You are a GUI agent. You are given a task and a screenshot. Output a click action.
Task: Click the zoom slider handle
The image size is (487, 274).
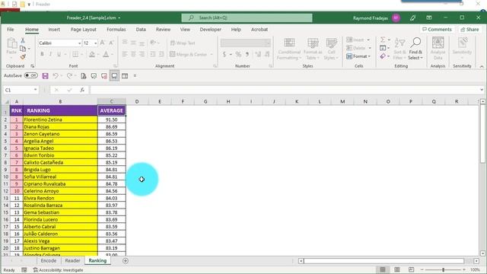443,269
